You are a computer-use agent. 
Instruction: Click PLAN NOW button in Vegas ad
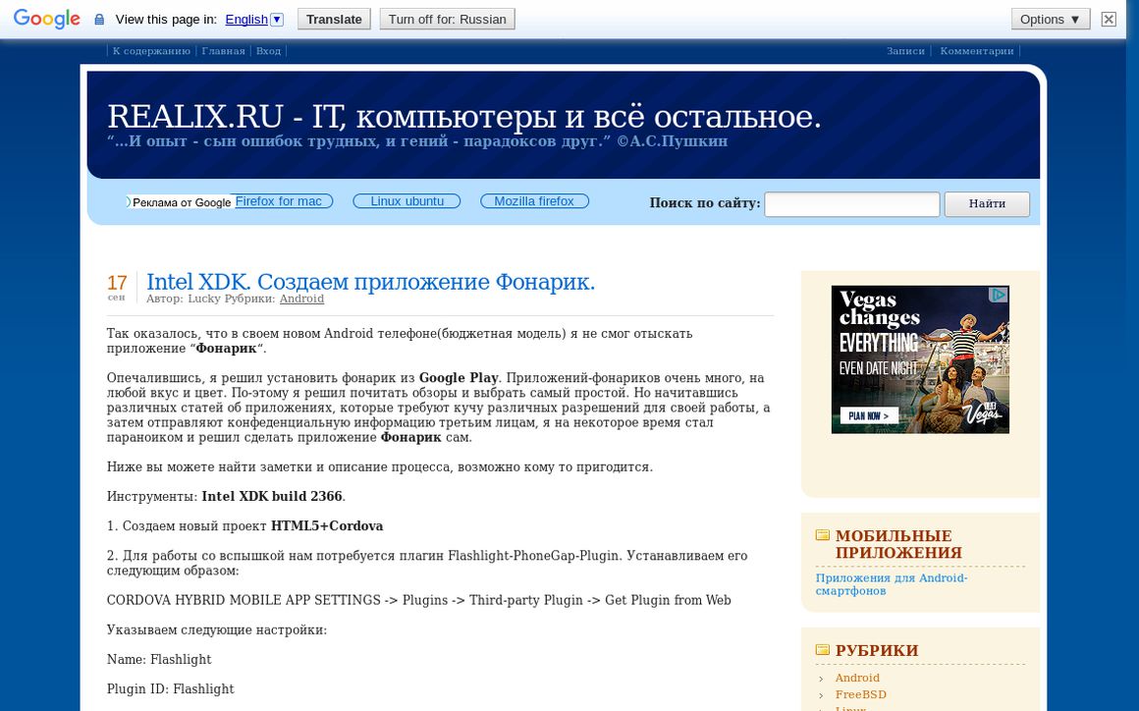[869, 415]
